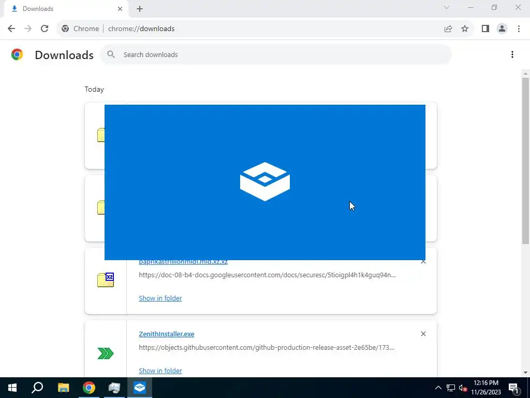Close the Downloads tab
The image size is (530, 398).
click(120, 9)
